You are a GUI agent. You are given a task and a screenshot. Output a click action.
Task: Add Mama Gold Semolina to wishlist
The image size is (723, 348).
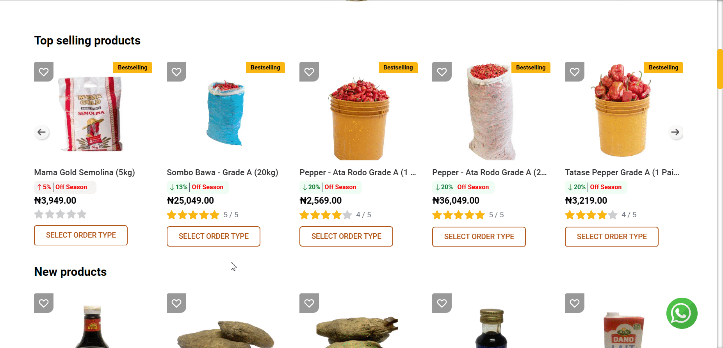[x=44, y=72]
